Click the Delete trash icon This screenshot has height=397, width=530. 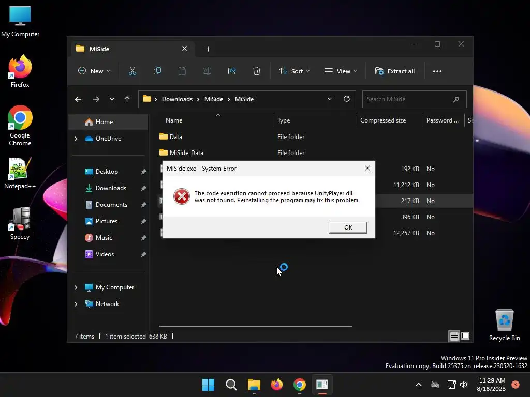(x=257, y=71)
